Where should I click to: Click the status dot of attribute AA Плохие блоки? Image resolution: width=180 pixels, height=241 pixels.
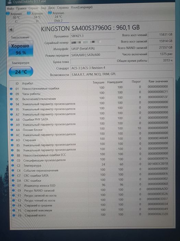click(12, 130)
